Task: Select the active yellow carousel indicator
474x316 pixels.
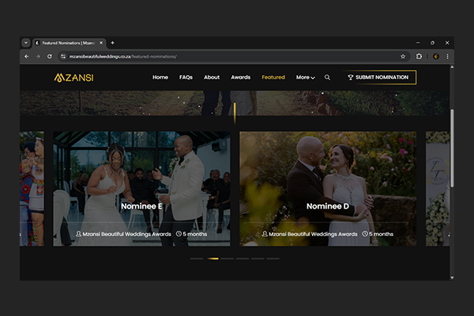Action: click(213, 259)
